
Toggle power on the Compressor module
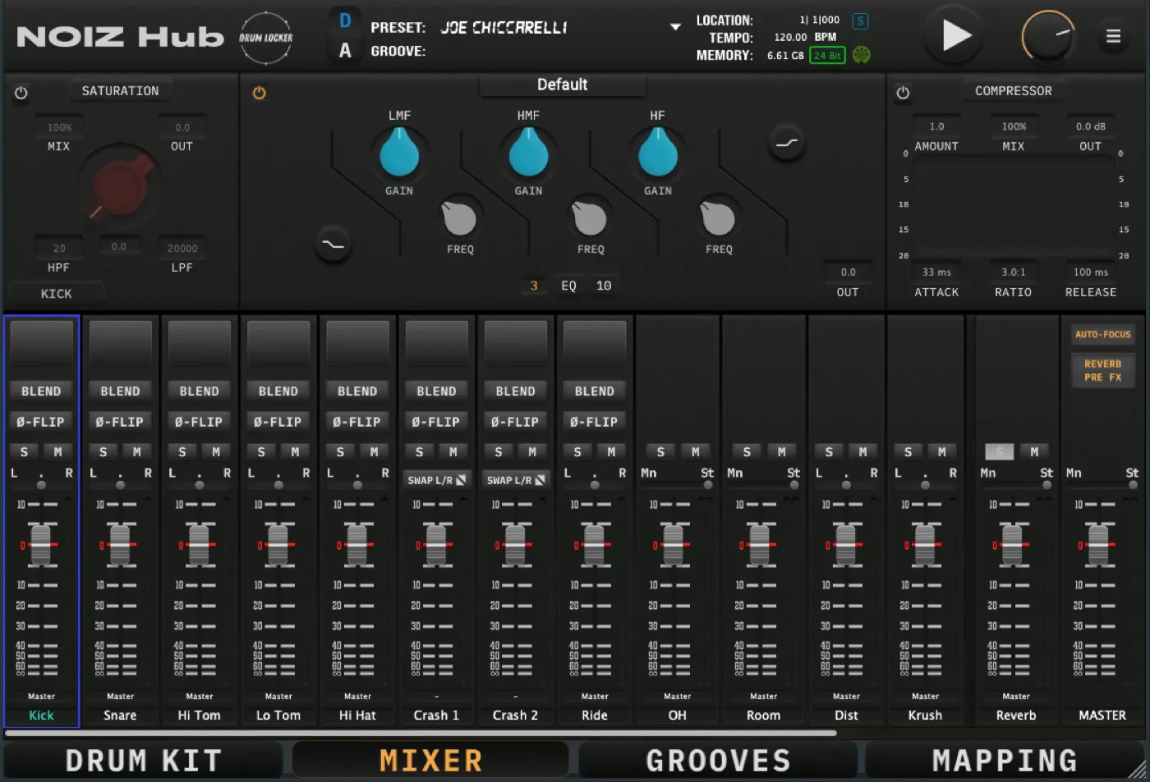click(903, 93)
